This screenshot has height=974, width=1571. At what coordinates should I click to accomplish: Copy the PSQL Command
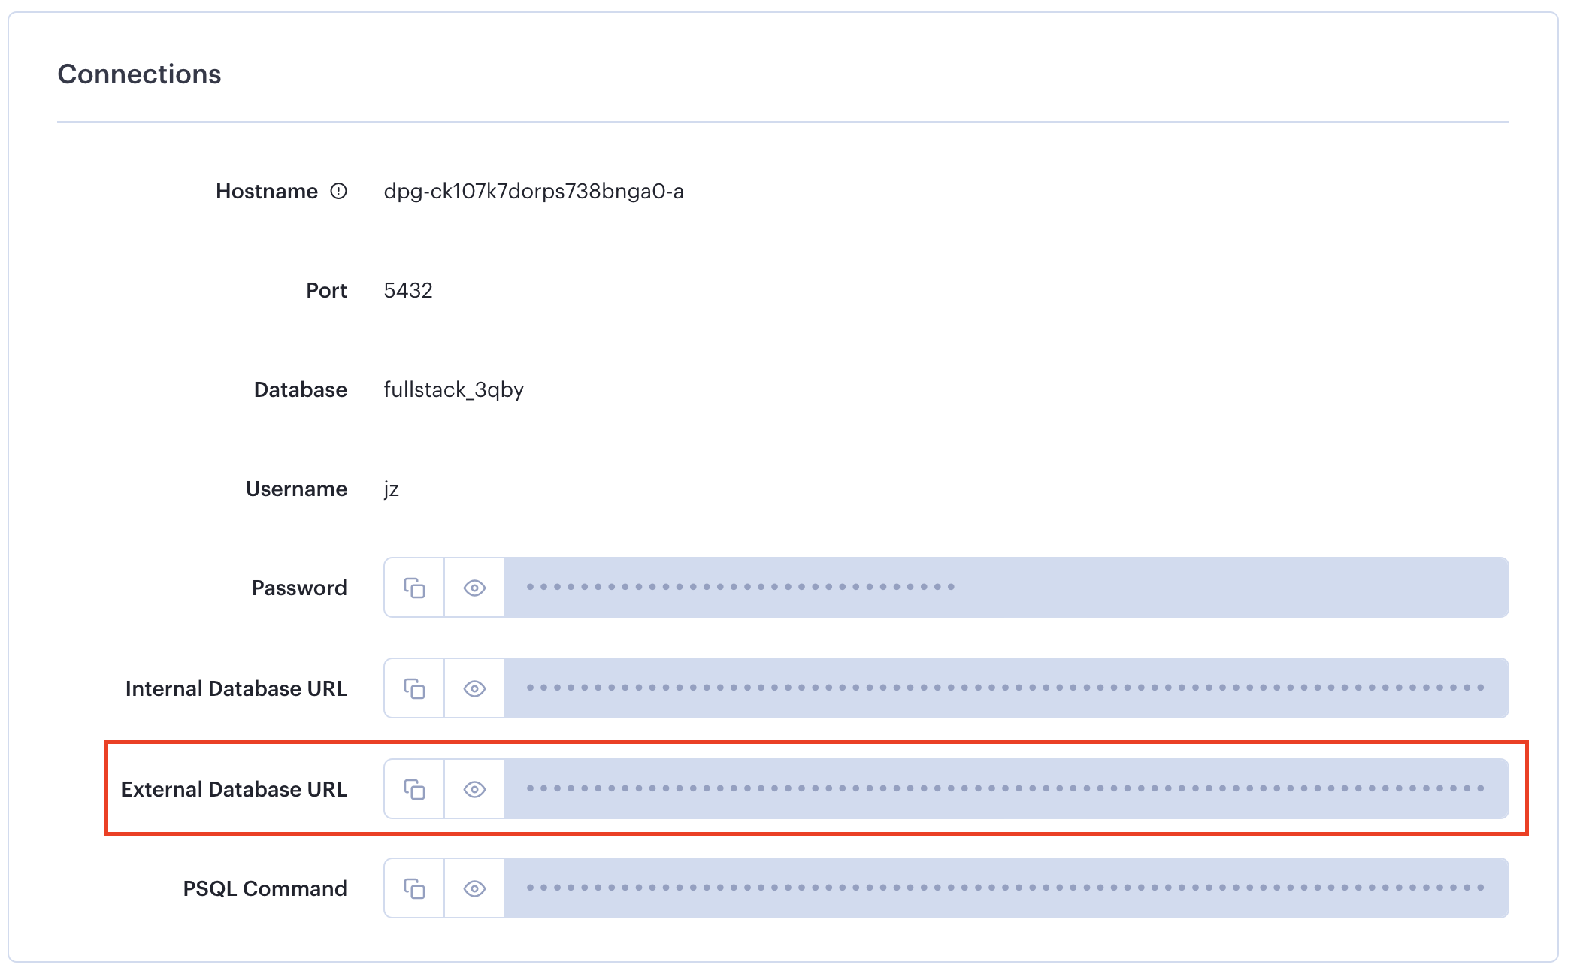(413, 888)
